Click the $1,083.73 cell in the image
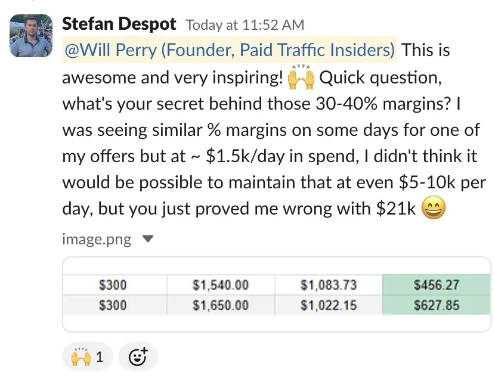Screen dimensions: 495x385 click(329, 285)
